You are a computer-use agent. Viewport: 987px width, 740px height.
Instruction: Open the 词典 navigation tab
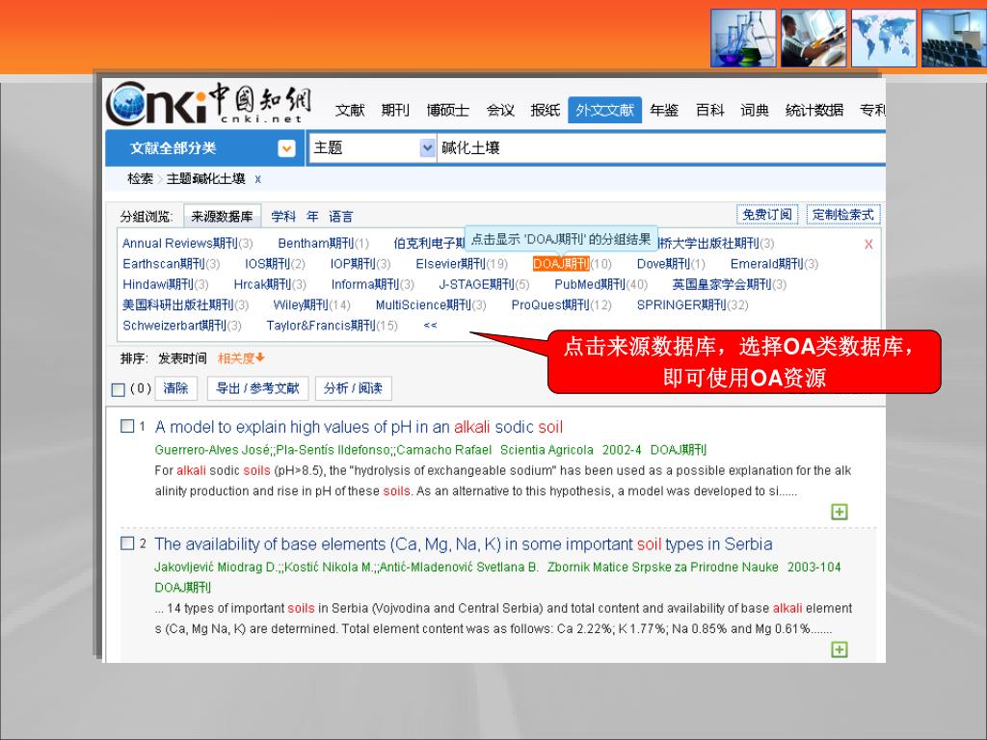click(x=755, y=110)
